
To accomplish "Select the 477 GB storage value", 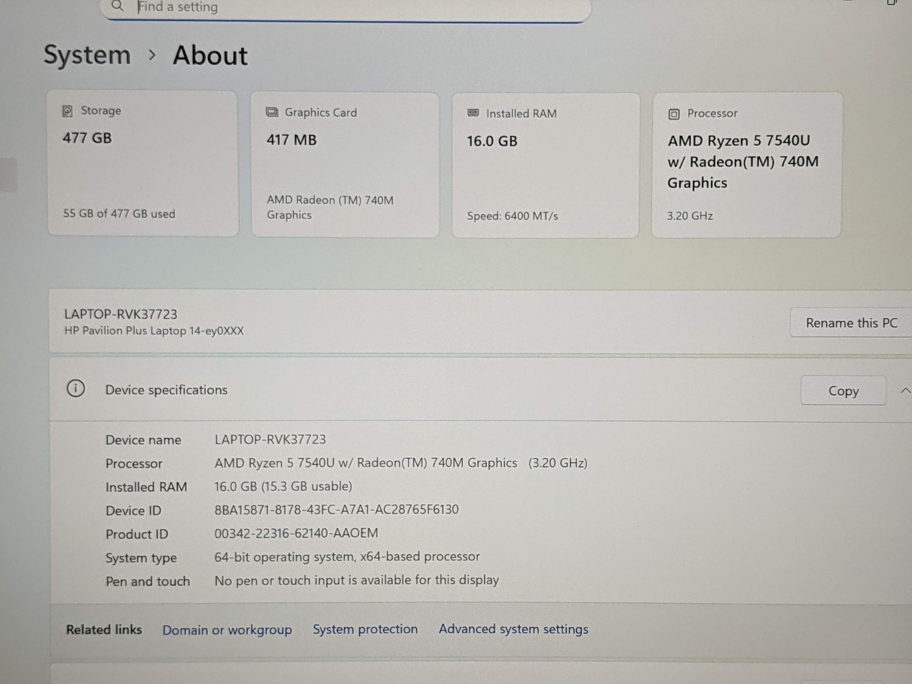I will click(x=87, y=138).
